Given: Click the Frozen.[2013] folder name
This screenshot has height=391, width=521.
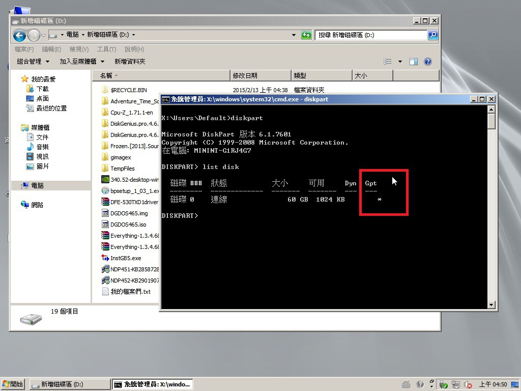Looking at the screenshot, I should point(134,146).
